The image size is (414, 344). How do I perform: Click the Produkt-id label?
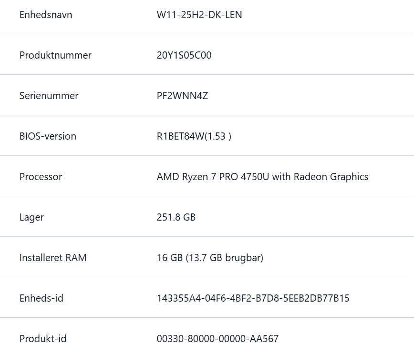click(x=42, y=339)
